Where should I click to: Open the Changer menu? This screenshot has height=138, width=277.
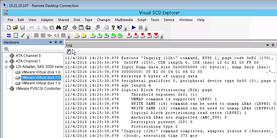coord(104,20)
